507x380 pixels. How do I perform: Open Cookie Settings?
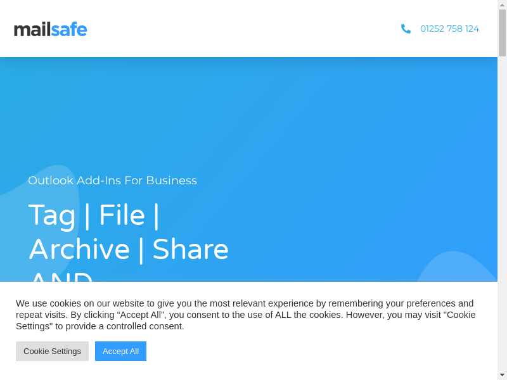52,351
